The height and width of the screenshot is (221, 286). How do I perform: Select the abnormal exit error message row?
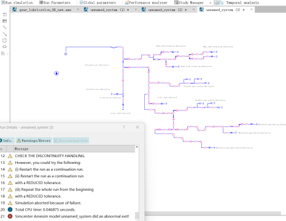coord(68,216)
